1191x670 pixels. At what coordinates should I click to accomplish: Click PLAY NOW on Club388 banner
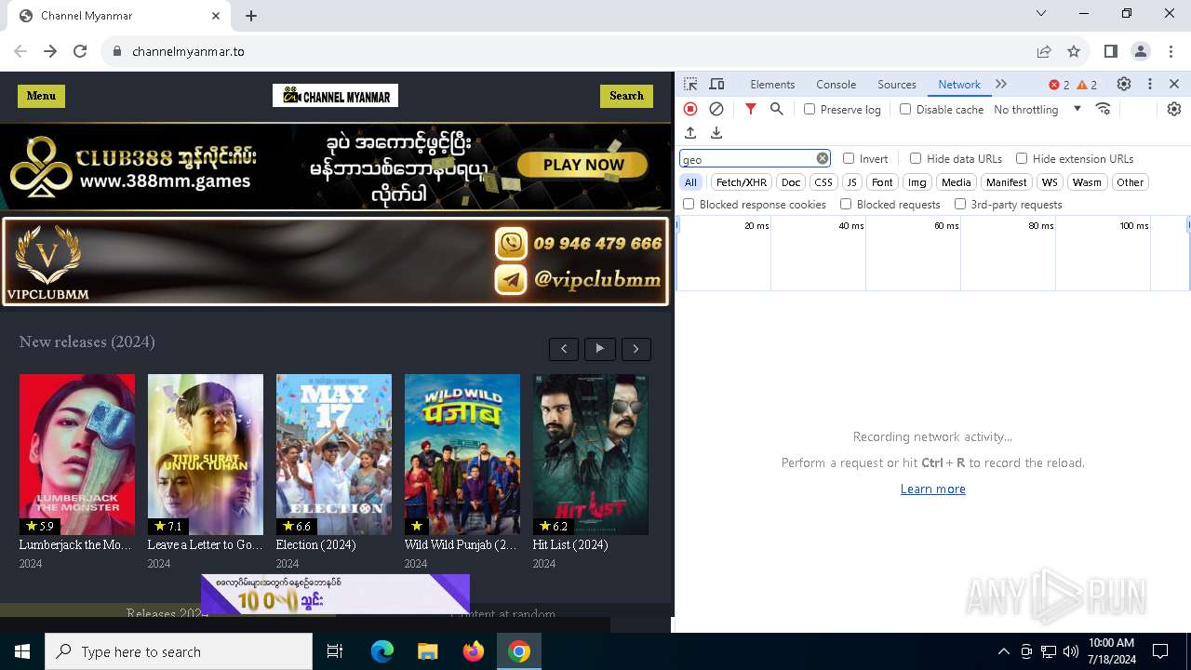pos(583,165)
